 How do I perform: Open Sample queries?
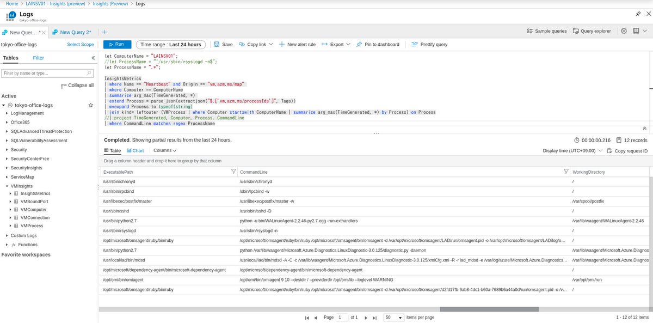(x=547, y=31)
